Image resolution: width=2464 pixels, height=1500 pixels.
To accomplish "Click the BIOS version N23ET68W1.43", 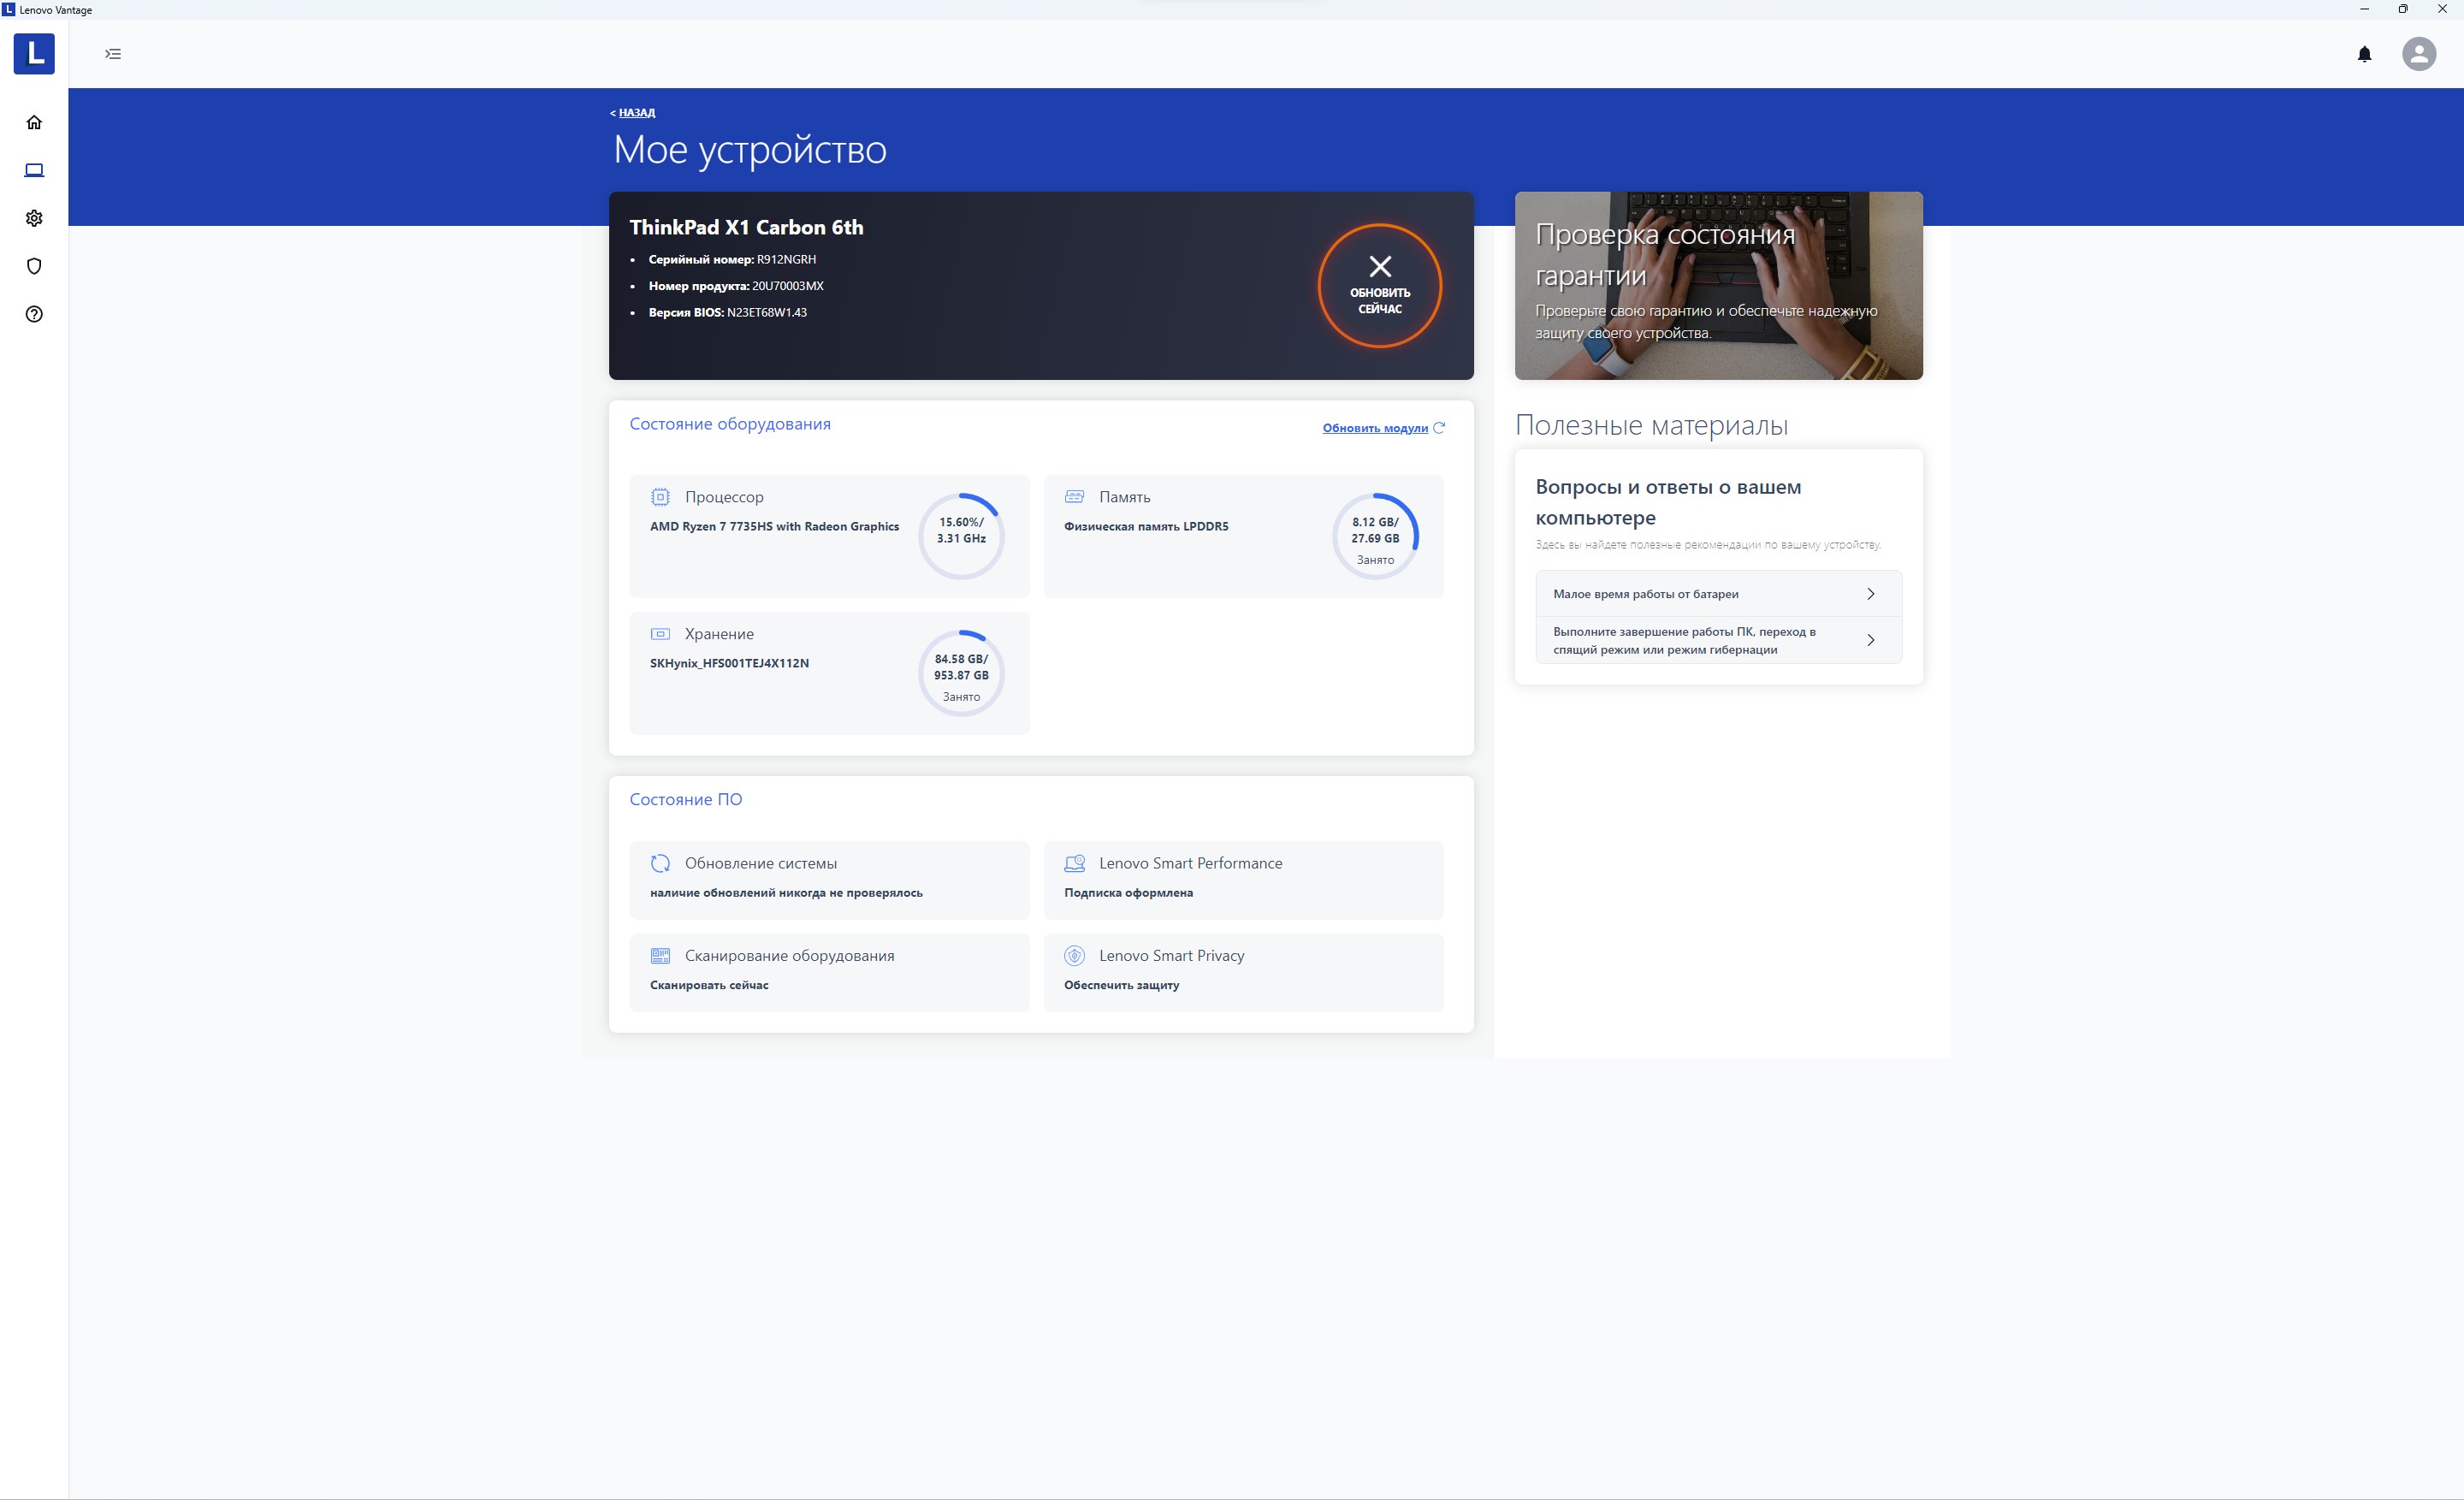I will [x=767, y=312].
